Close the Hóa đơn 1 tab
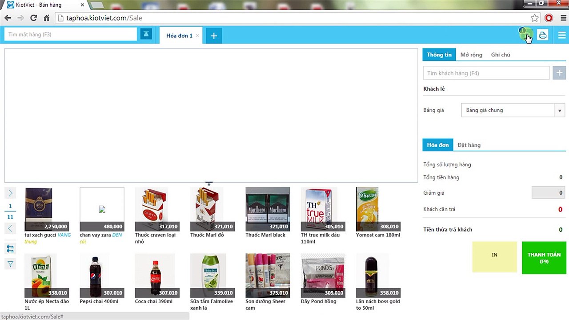 click(x=197, y=36)
